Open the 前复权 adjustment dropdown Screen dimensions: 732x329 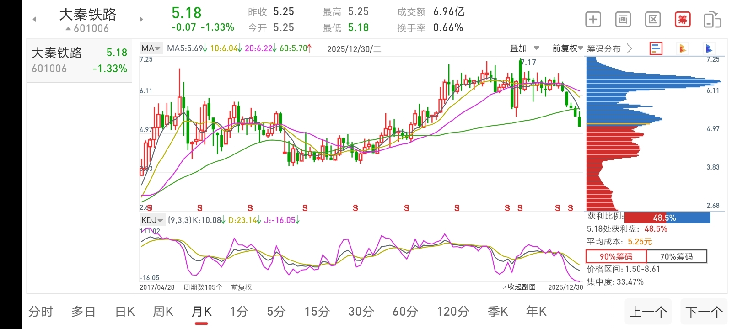click(567, 48)
